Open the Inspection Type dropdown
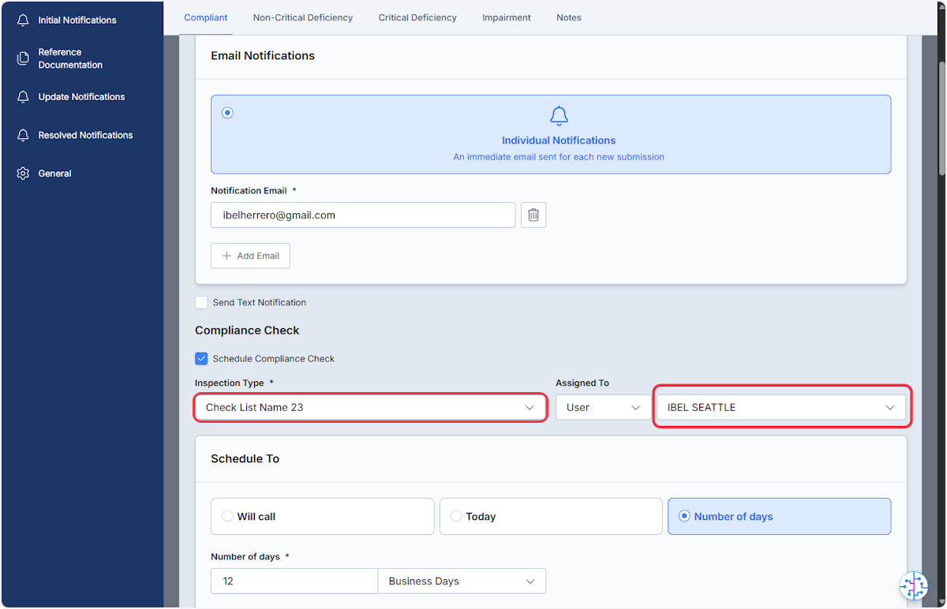This screenshot has height=609, width=947. (370, 407)
